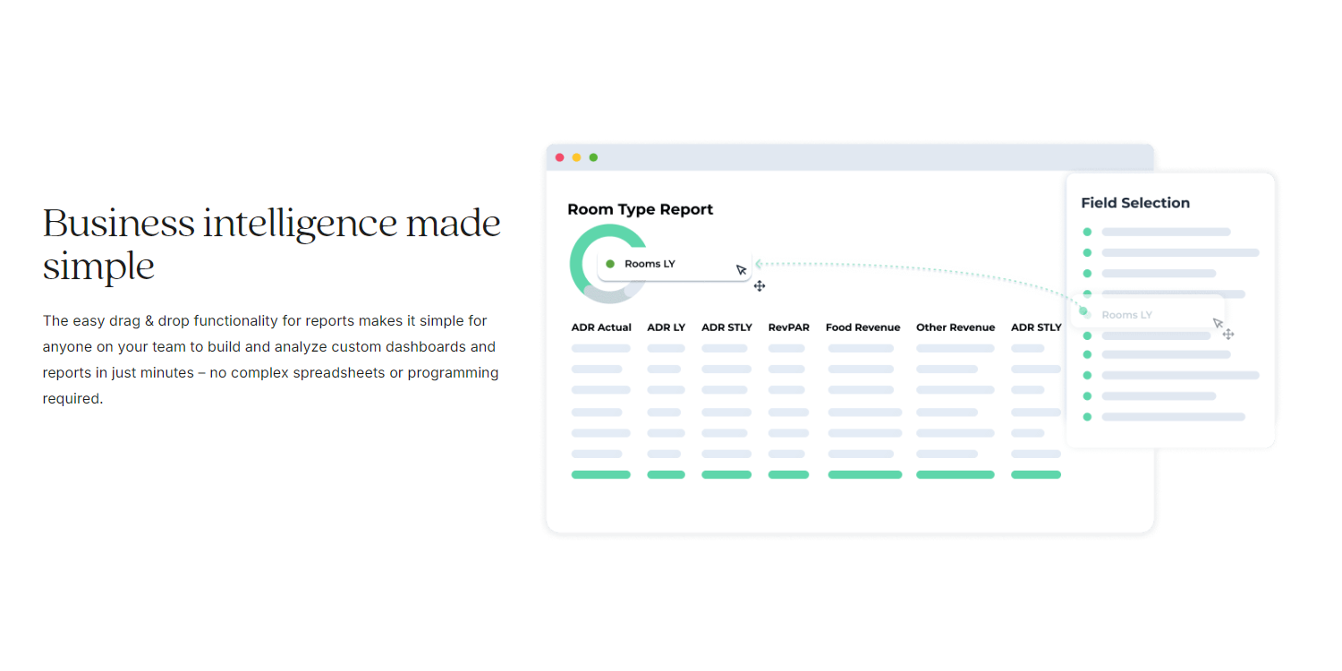This screenshot has height=671, width=1342.
Task: Click the "Food Revenue" column header
Action: pyautogui.click(x=862, y=327)
